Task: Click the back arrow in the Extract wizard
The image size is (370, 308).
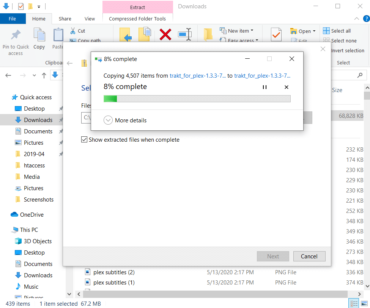Action: pyautogui.click(x=69, y=63)
